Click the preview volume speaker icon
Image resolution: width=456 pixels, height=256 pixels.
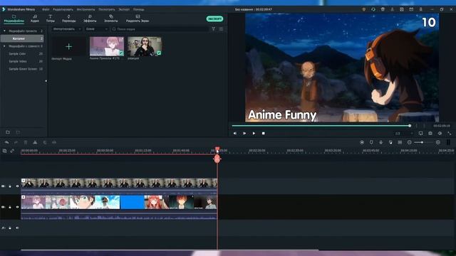point(440,133)
